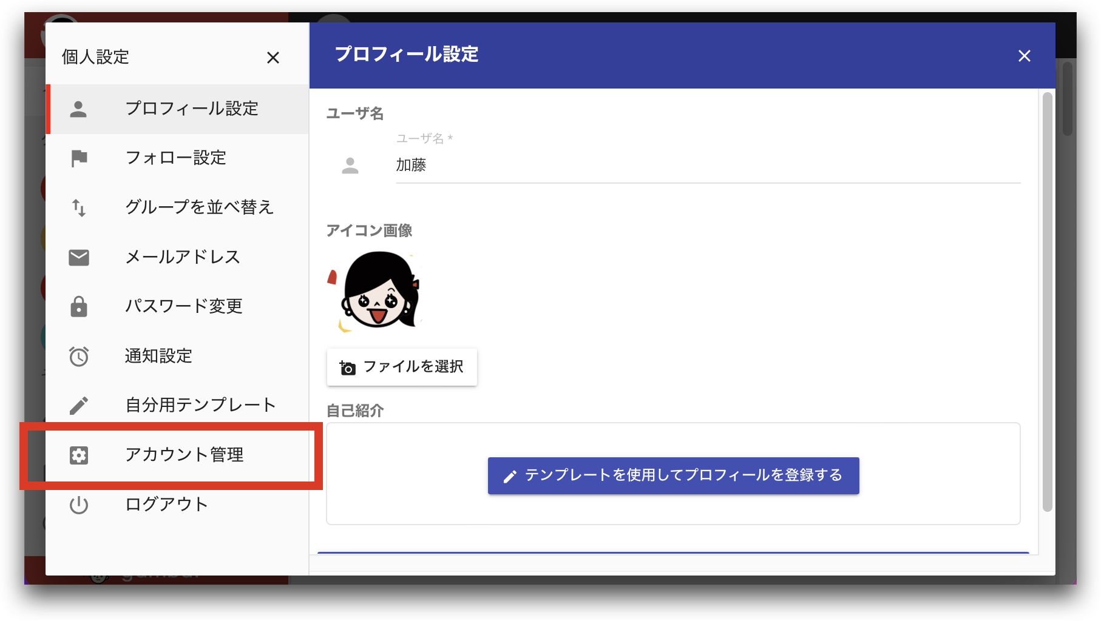Close the 個人設定 side panel

point(273,58)
